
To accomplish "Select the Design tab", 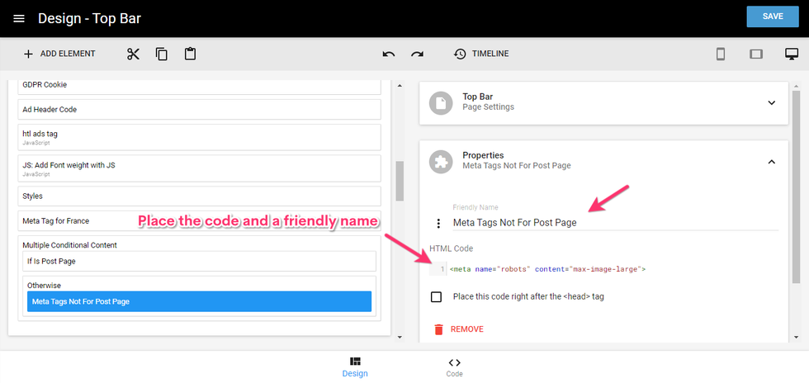I will 355,366.
